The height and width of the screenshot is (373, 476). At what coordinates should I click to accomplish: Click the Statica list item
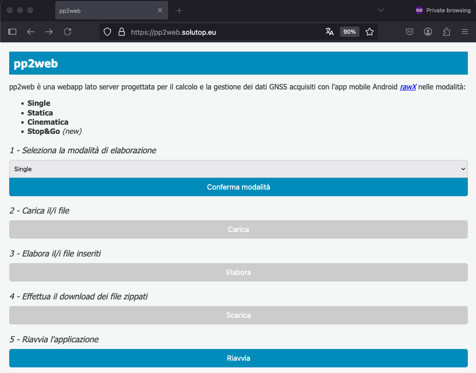[40, 113]
